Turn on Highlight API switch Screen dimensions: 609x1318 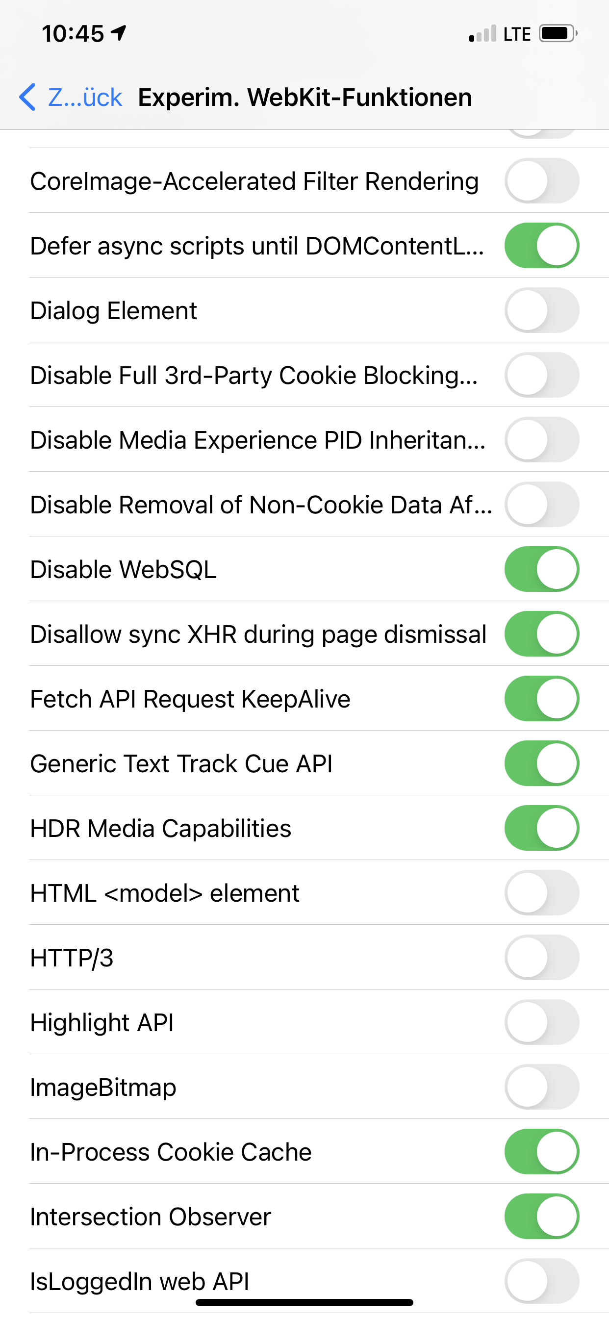coord(541,1022)
